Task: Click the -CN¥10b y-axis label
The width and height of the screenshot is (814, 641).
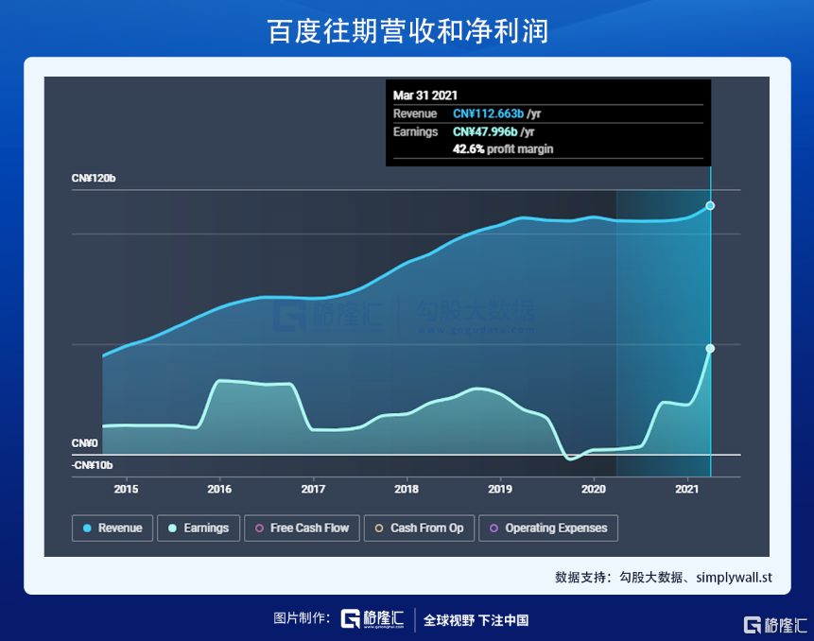Action: [92, 465]
